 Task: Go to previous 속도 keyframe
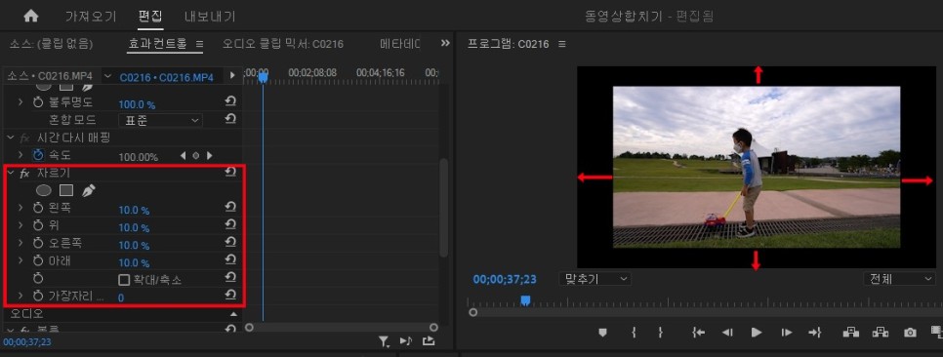coord(183,156)
